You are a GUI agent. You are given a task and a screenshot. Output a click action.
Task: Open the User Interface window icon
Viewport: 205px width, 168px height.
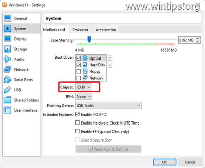click(x=7, y=110)
